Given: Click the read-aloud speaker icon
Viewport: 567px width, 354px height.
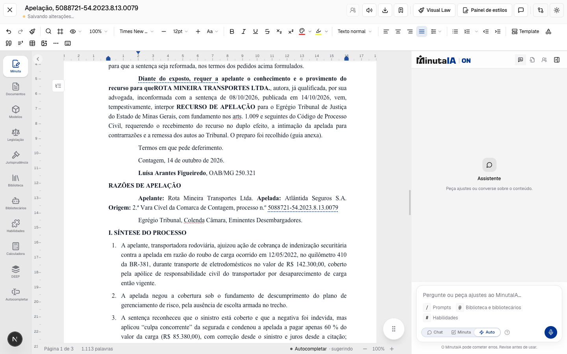Looking at the screenshot, I should tap(369, 10).
